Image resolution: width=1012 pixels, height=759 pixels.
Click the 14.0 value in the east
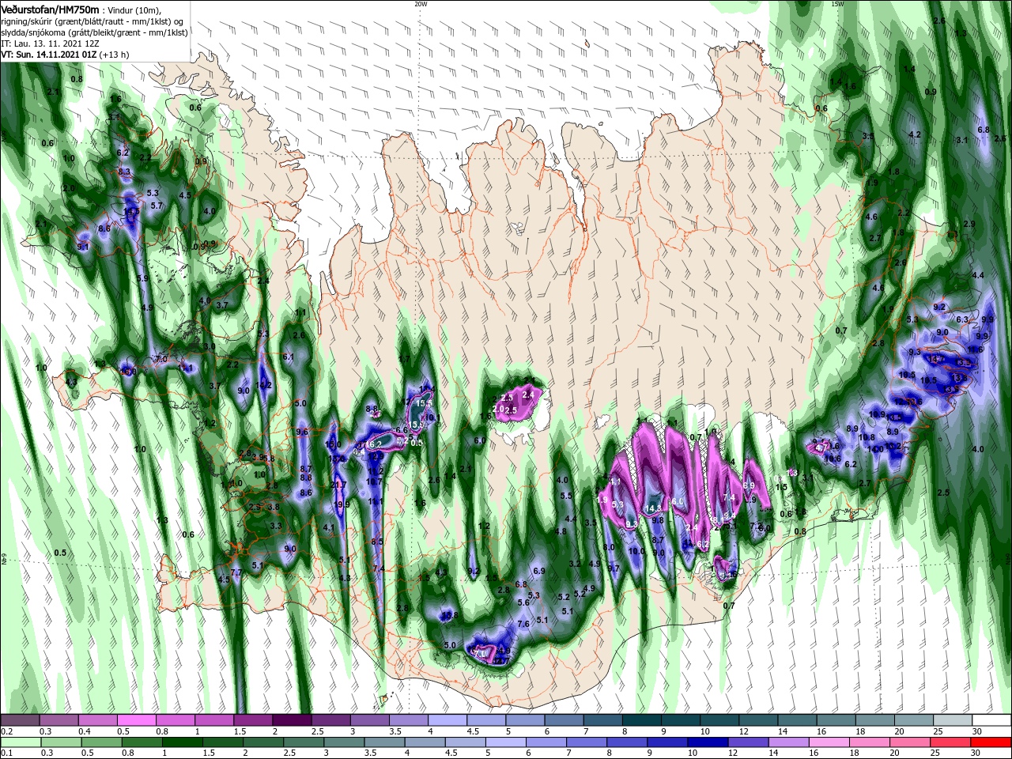pyautogui.click(x=875, y=450)
